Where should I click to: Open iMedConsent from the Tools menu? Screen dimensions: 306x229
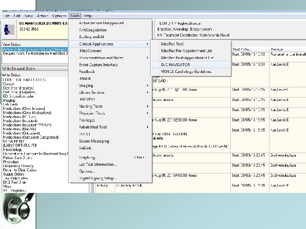[x=110, y=51]
